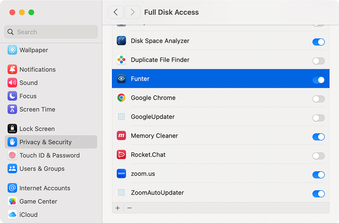
Task: Click the Users & Groups icon
Action: (12, 168)
